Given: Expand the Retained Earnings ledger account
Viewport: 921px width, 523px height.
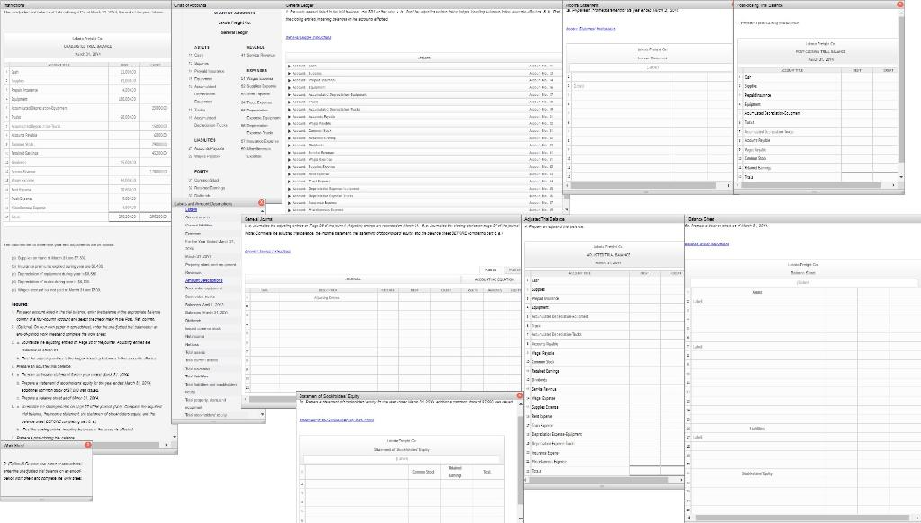Looking at the screenshot, I should pyautogui.click(x=289, y=138).
